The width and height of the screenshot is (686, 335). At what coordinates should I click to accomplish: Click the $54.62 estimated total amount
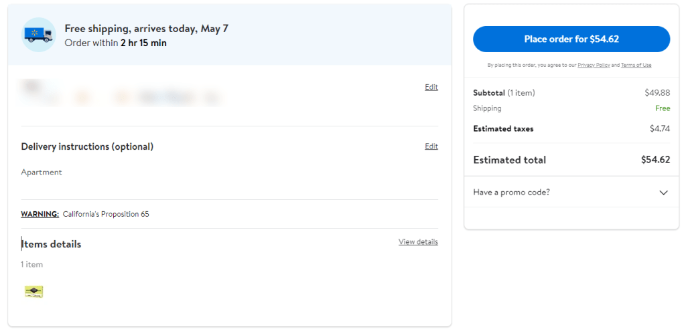[x=655, y=160]
